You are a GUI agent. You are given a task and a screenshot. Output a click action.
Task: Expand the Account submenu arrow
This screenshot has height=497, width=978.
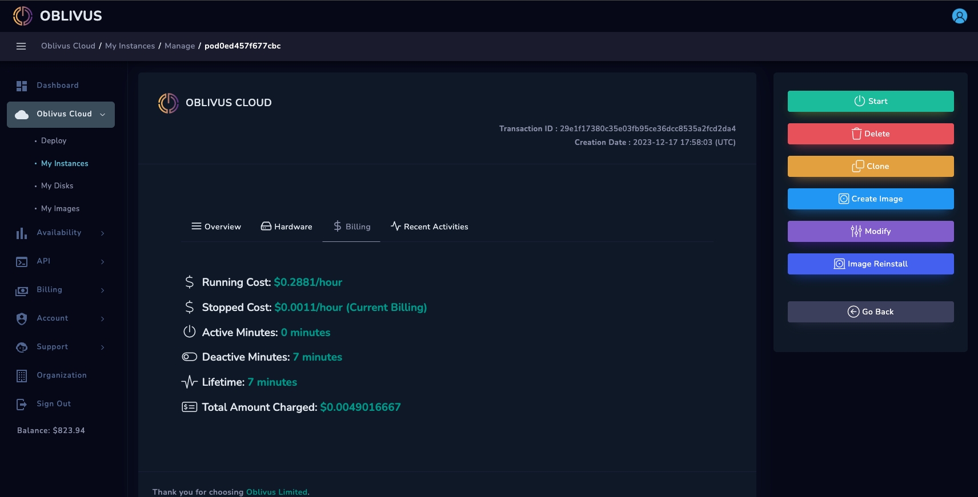click(x=103, y=319)
